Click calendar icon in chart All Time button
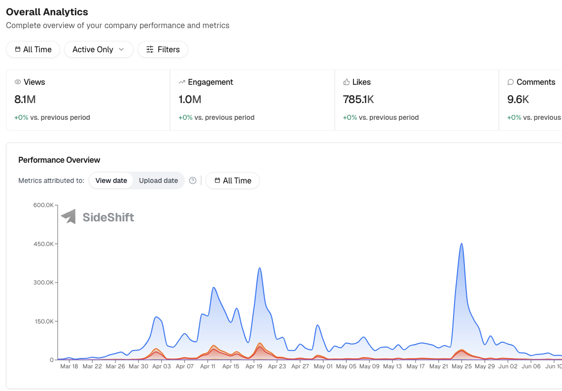 [217, 180]
